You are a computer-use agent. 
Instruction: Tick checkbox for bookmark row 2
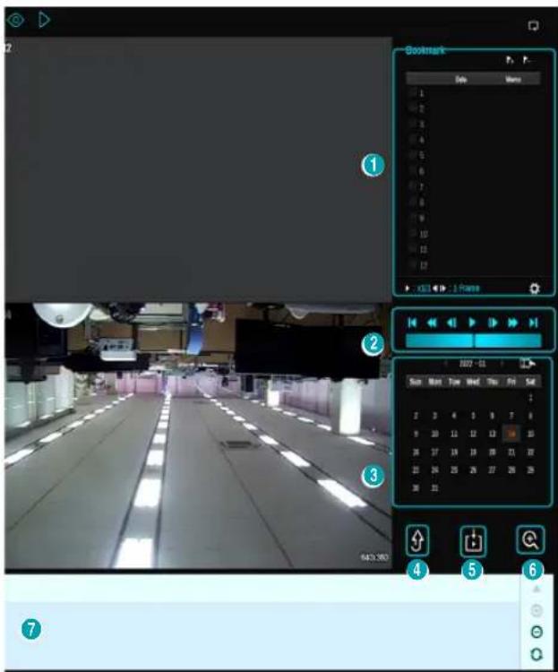pos(413,108)
